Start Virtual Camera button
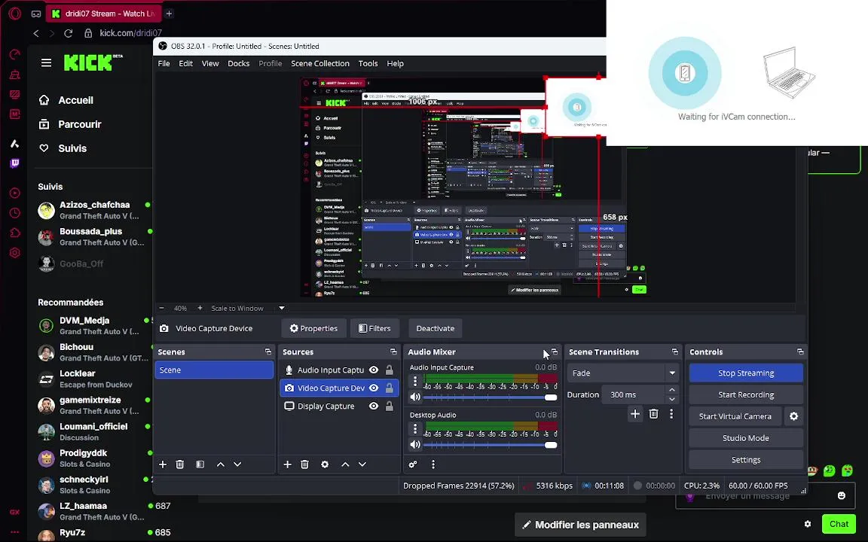868x542 pixels. [735, 416]
